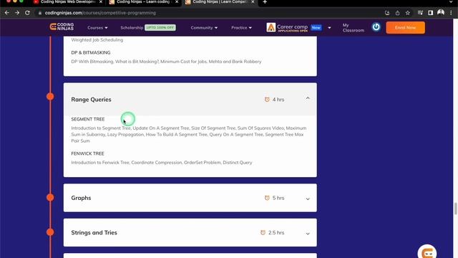This screenshot has height=258, width=458.
Task: Click the DP & BITMASKING subheading
Action: point(91,52)
